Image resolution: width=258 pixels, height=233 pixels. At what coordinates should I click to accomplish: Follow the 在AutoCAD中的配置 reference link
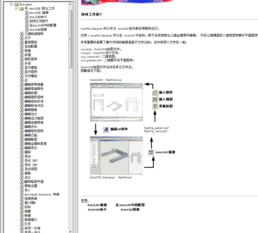[x=130, y=205]
